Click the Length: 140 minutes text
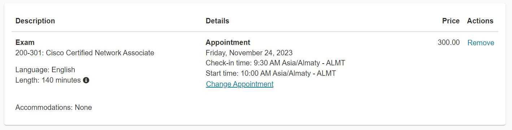 [48, 80]
